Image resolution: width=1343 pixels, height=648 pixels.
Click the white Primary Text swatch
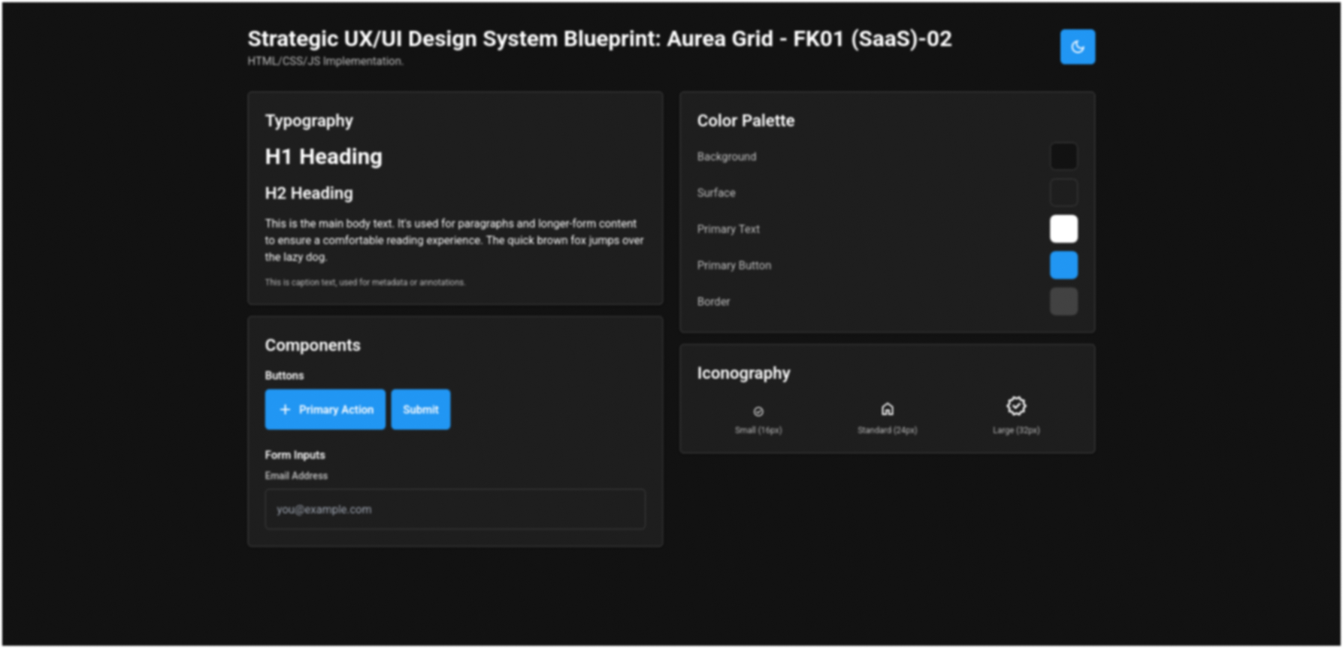1063,229
